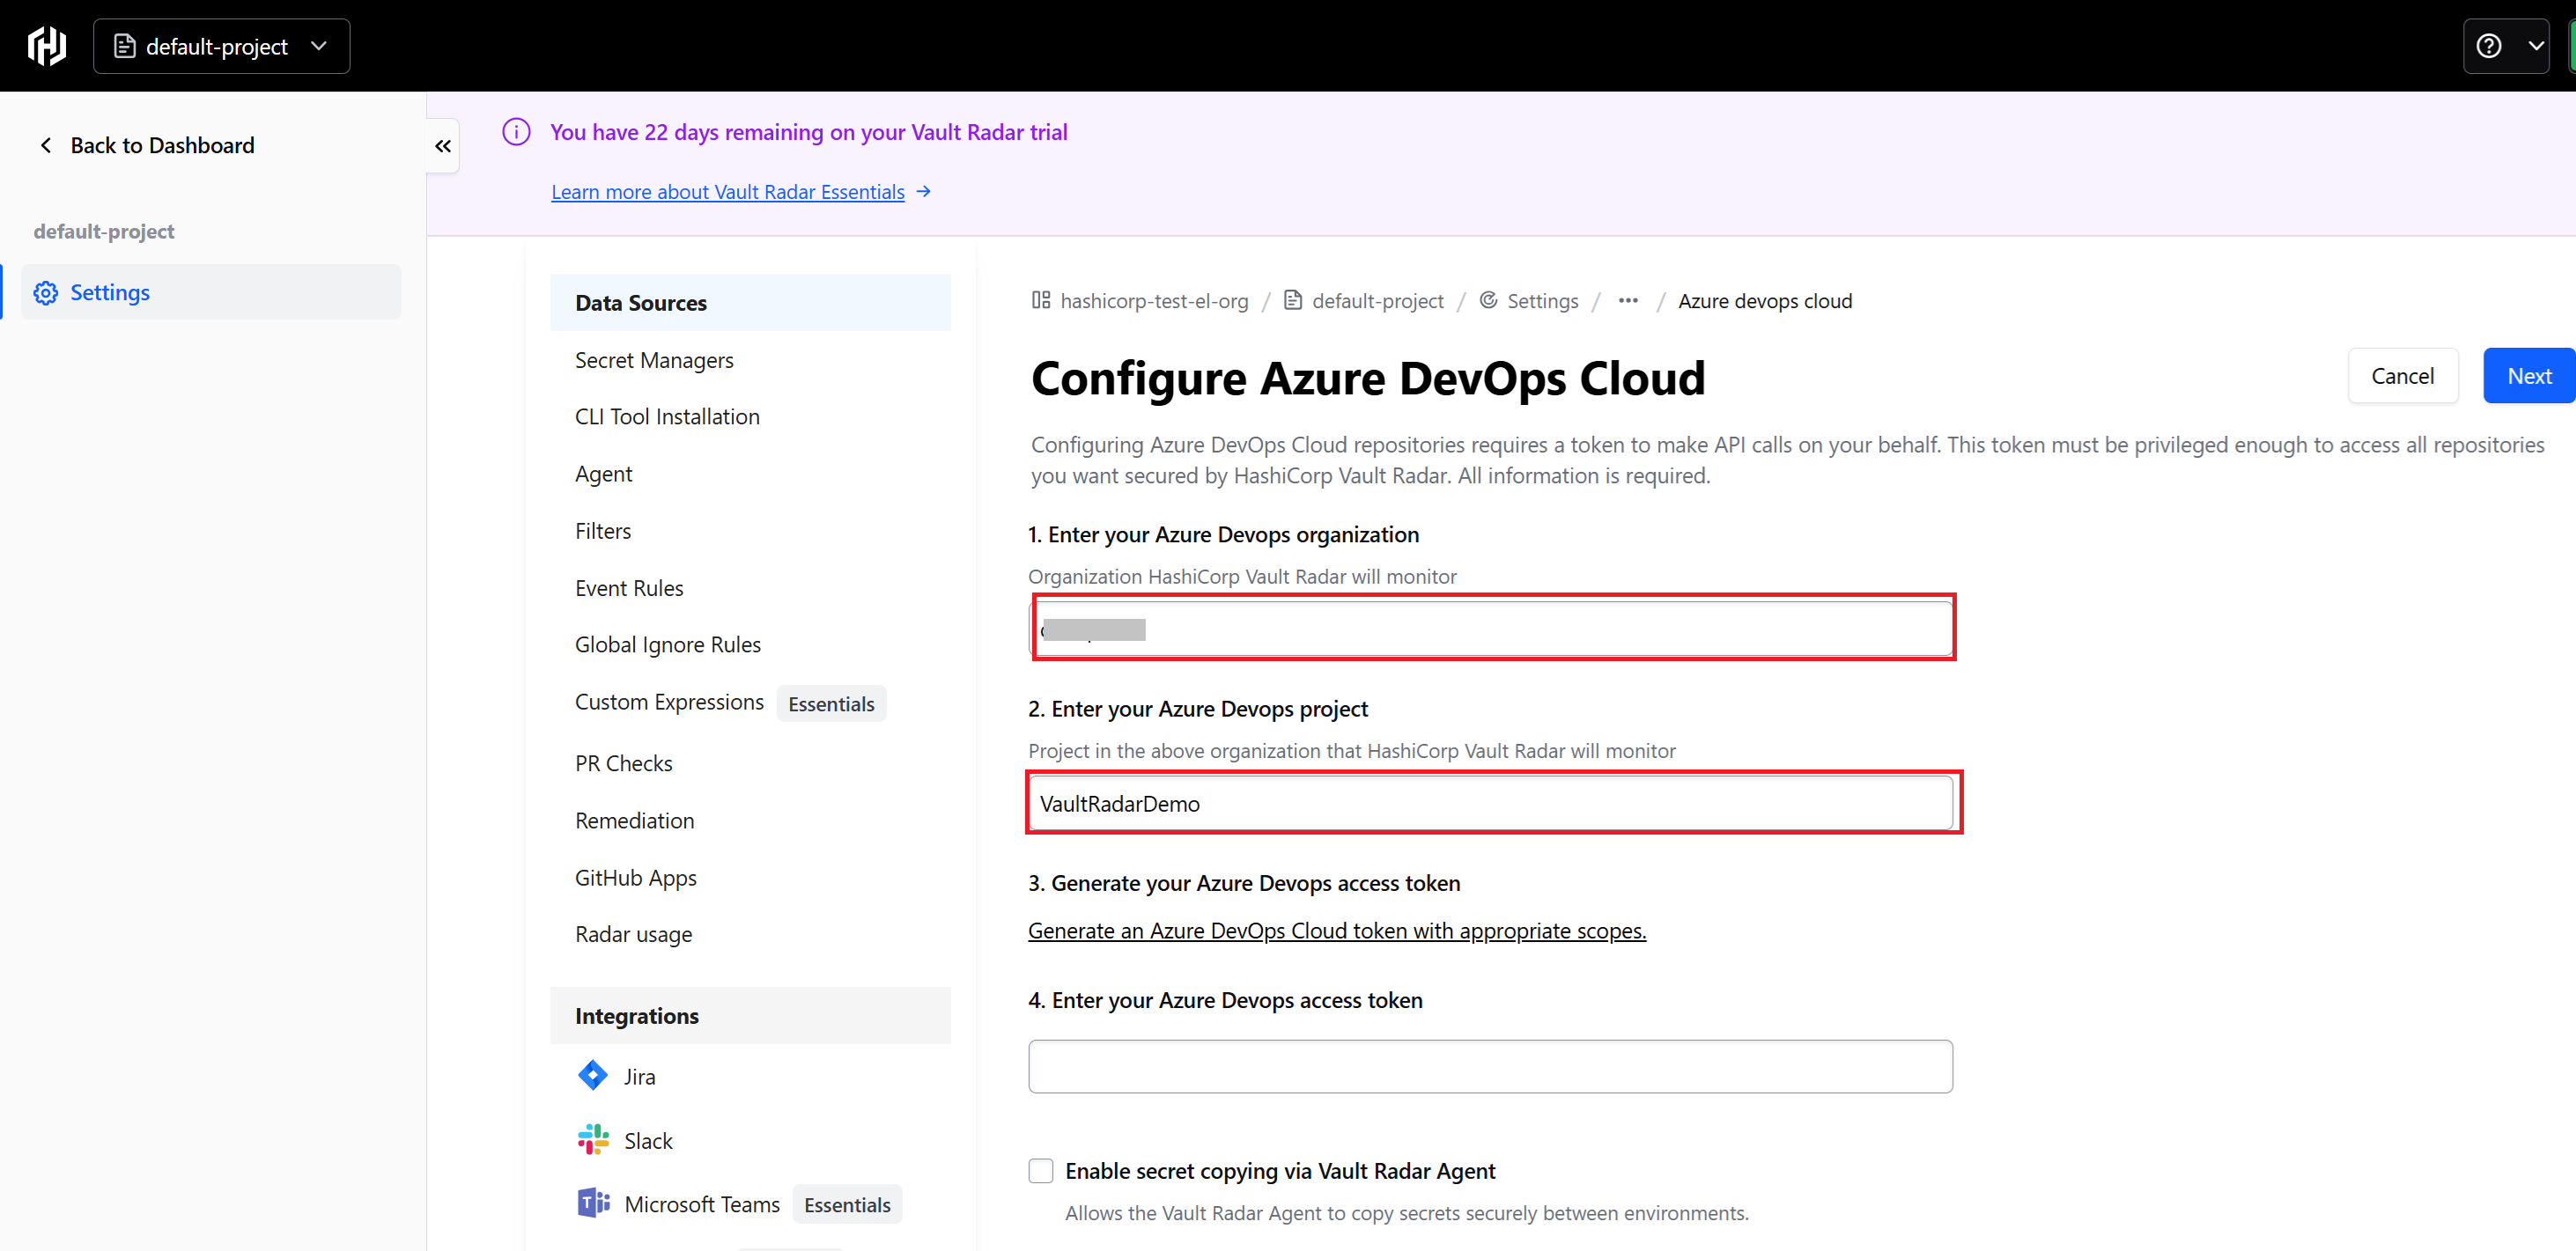Click the HashiCorp logo icon
This screenshot has height=1251, width=2576.
click(x=46, y=46)
